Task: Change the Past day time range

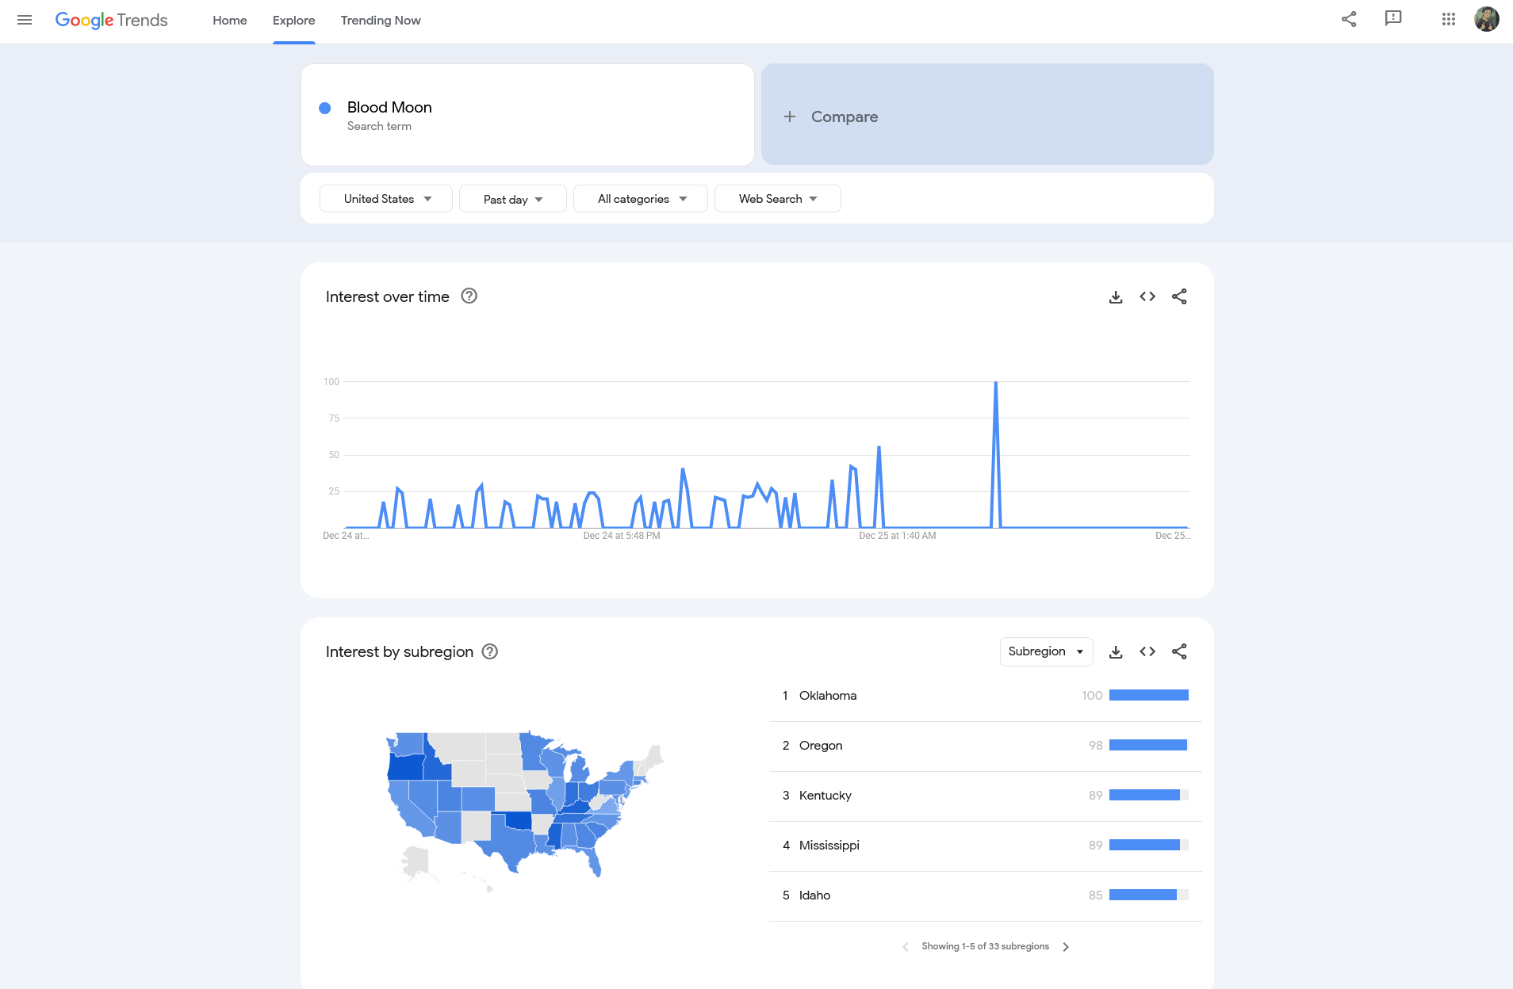Action: (513, 199)
